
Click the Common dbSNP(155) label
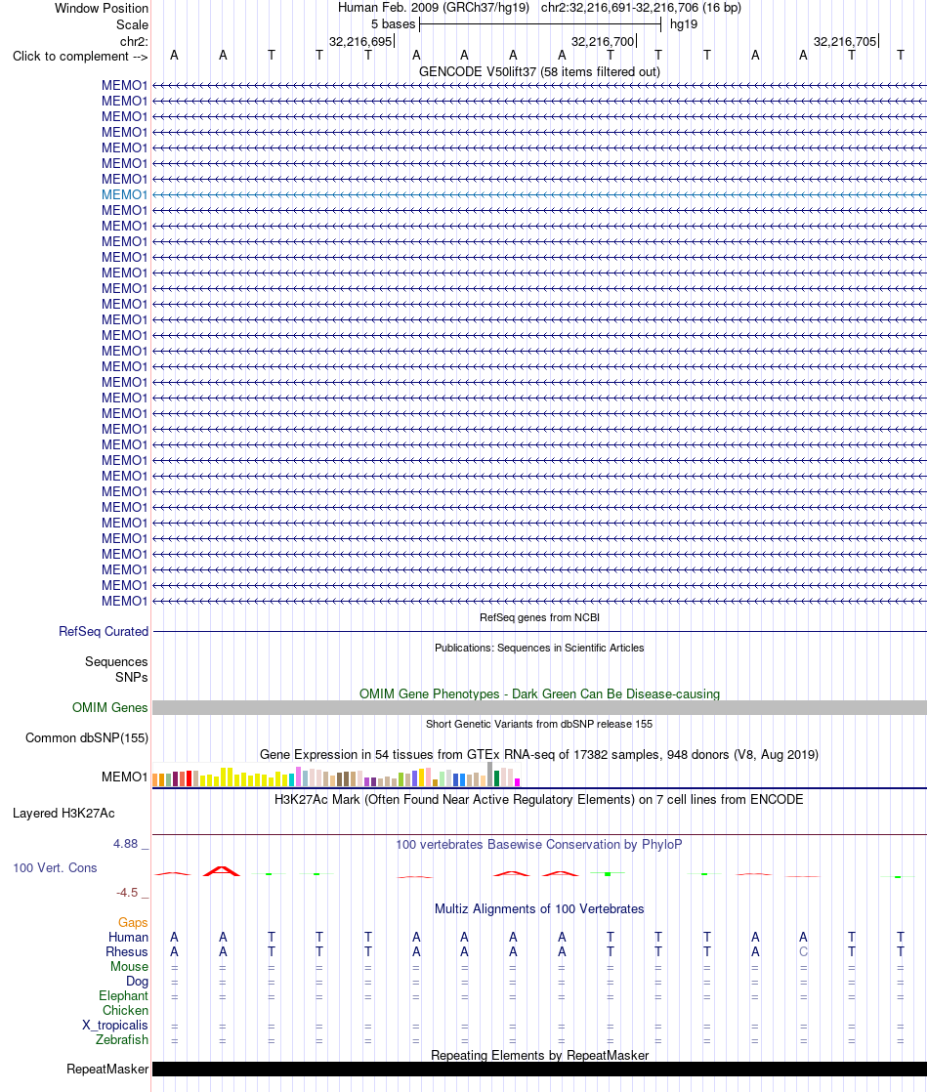87,738
